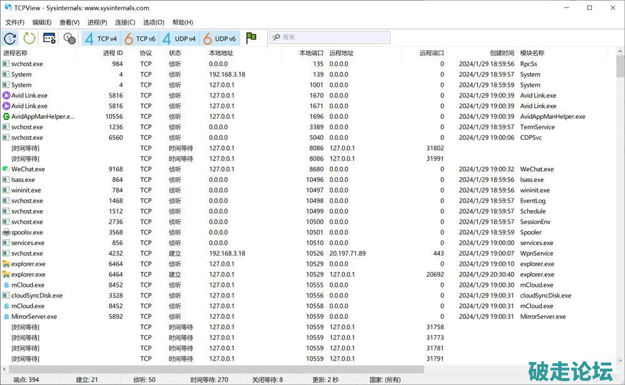The image size is (625, 385).
Task: Open the 选项(O) menu
Action: coord(154,22)
